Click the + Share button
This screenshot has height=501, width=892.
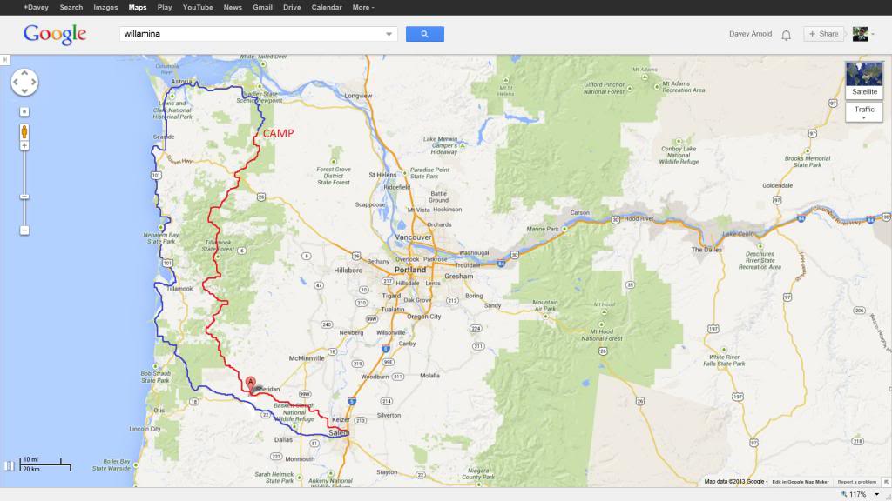point(823,34)
